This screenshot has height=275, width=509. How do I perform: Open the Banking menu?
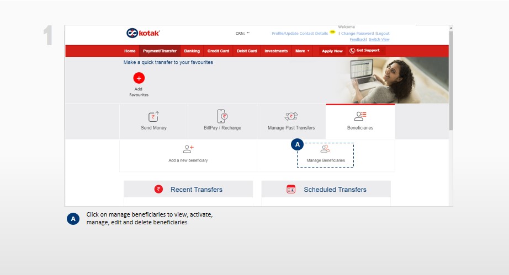tap(192, 51)
